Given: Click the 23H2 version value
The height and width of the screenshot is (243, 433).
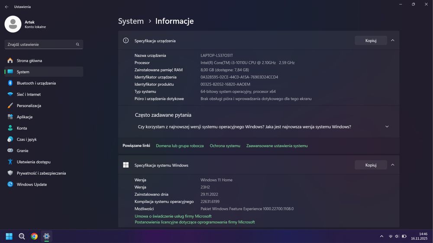Looking at the screenshot, I should [x=205, y=187].
